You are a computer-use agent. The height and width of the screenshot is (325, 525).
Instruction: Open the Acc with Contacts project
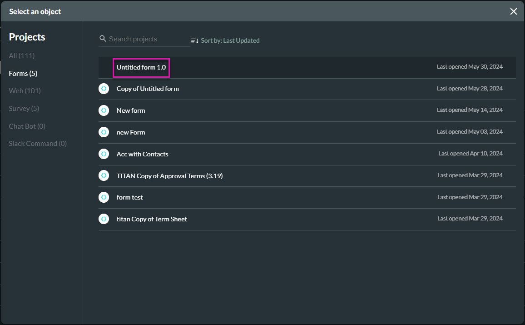click(142, 154)
